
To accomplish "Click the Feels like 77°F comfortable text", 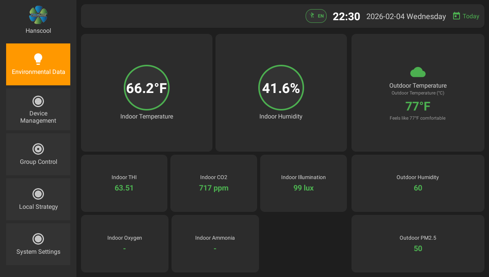I will [x=418, y=118].
